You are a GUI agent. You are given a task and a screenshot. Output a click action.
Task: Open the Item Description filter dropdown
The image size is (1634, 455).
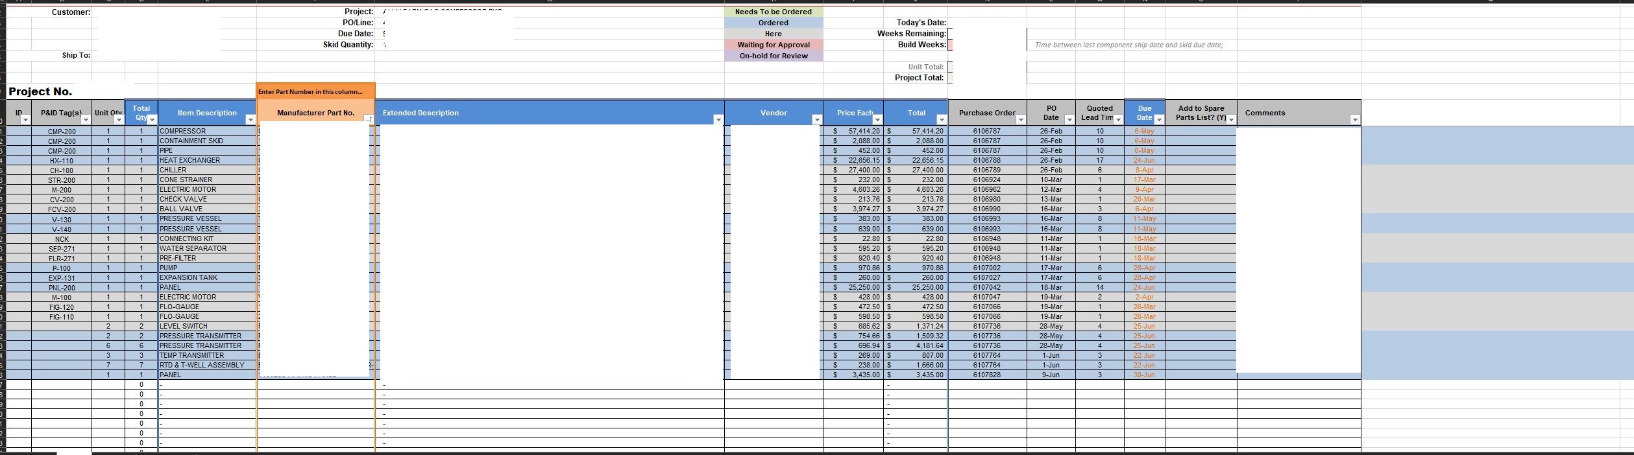tap(250, 120)
